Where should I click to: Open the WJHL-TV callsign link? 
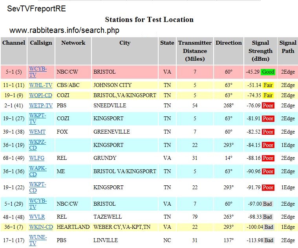coord(40,85)
